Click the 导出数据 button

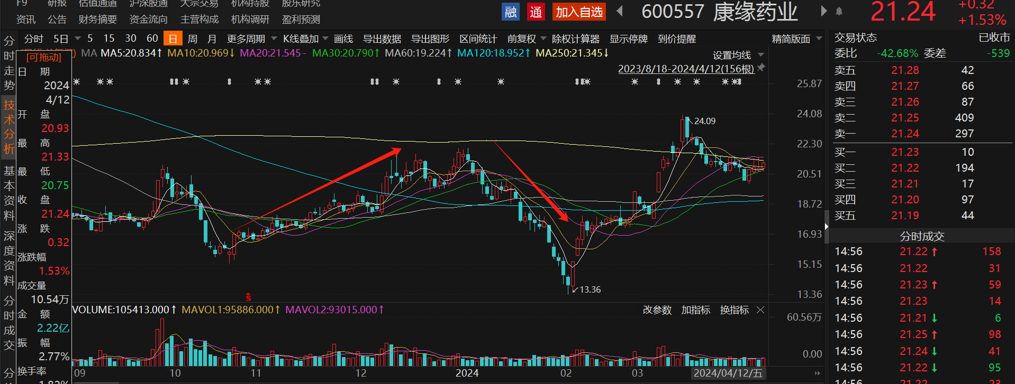(x=382, y=39)
